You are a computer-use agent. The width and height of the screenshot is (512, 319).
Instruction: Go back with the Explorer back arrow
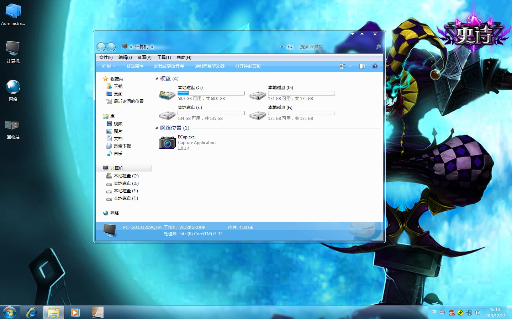[101, 47]
